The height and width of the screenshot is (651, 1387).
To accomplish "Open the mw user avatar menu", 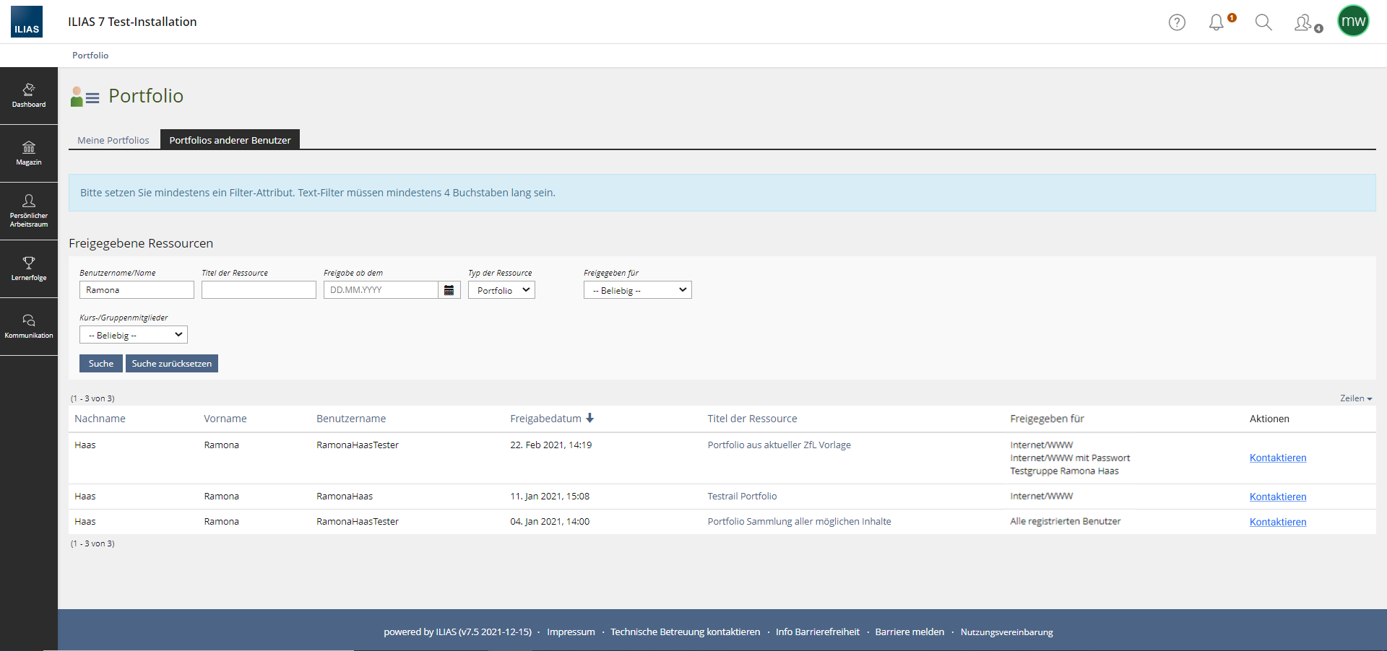I will [x=1352, y=22].
